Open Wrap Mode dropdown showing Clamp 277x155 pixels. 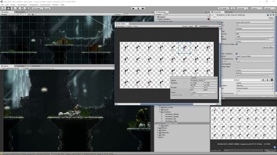coord(255,70)
